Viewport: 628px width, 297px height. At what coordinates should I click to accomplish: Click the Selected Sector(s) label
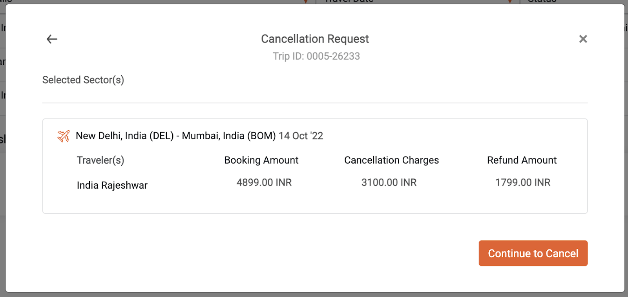pos(83,80)
